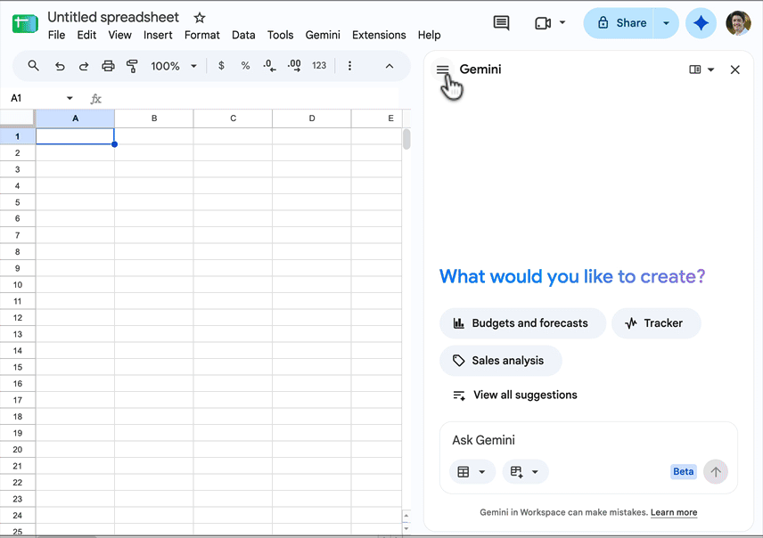Viewport: 763px width, 538px height.
Task: Decrease decimal places icon
Action: pos(269,66)
